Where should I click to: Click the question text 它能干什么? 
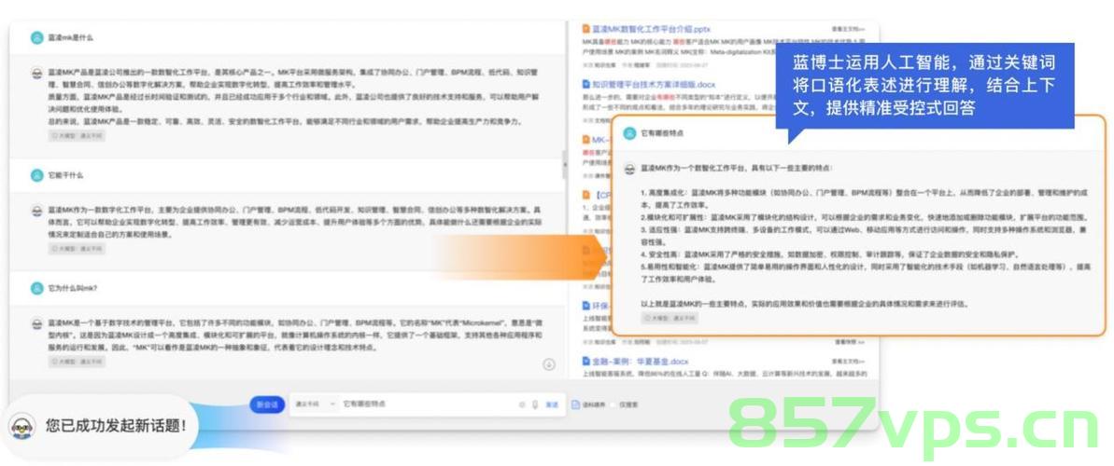pyautogui.click(x=65, y=174)
